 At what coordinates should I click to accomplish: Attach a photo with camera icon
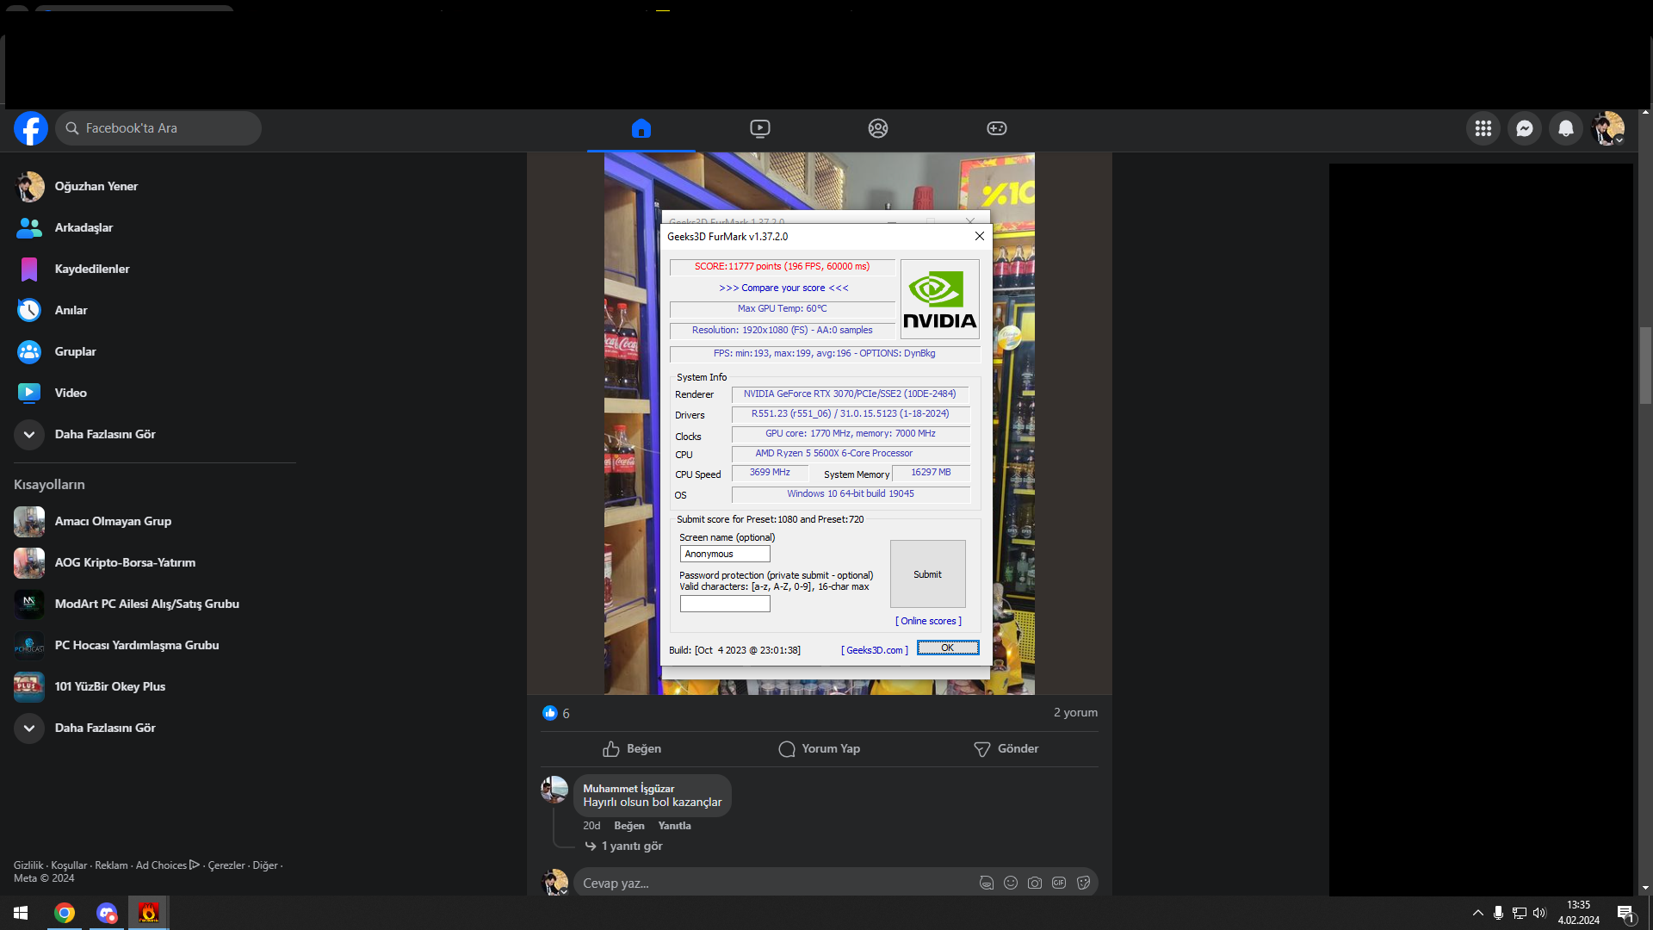tap(1035, 883)
